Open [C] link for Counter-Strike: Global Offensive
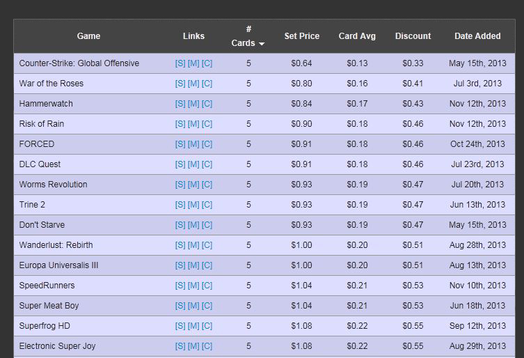The image size is (524, 358). coord(207,63)
